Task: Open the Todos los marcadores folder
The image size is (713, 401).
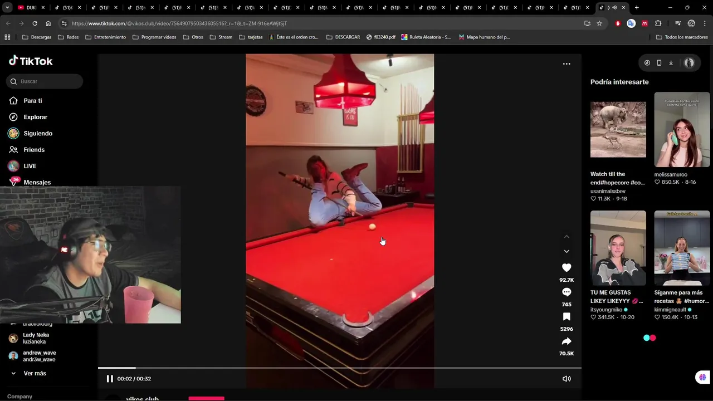Action: point(682,37)
